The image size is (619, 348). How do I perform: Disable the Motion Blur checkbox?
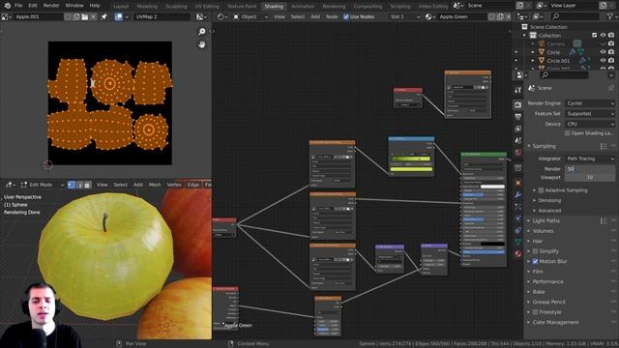click(x=535, y=261)
